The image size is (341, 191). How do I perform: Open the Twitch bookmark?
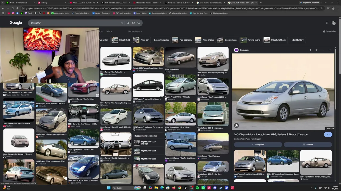[x=29, y=13]
